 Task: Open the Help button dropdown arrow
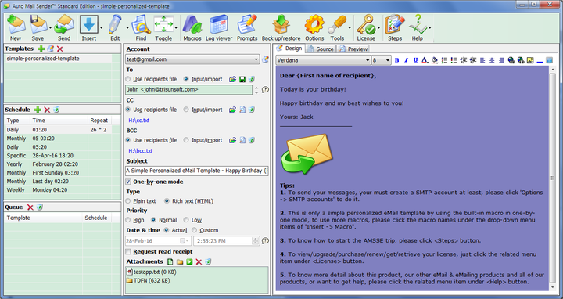[x=430, y=28]
